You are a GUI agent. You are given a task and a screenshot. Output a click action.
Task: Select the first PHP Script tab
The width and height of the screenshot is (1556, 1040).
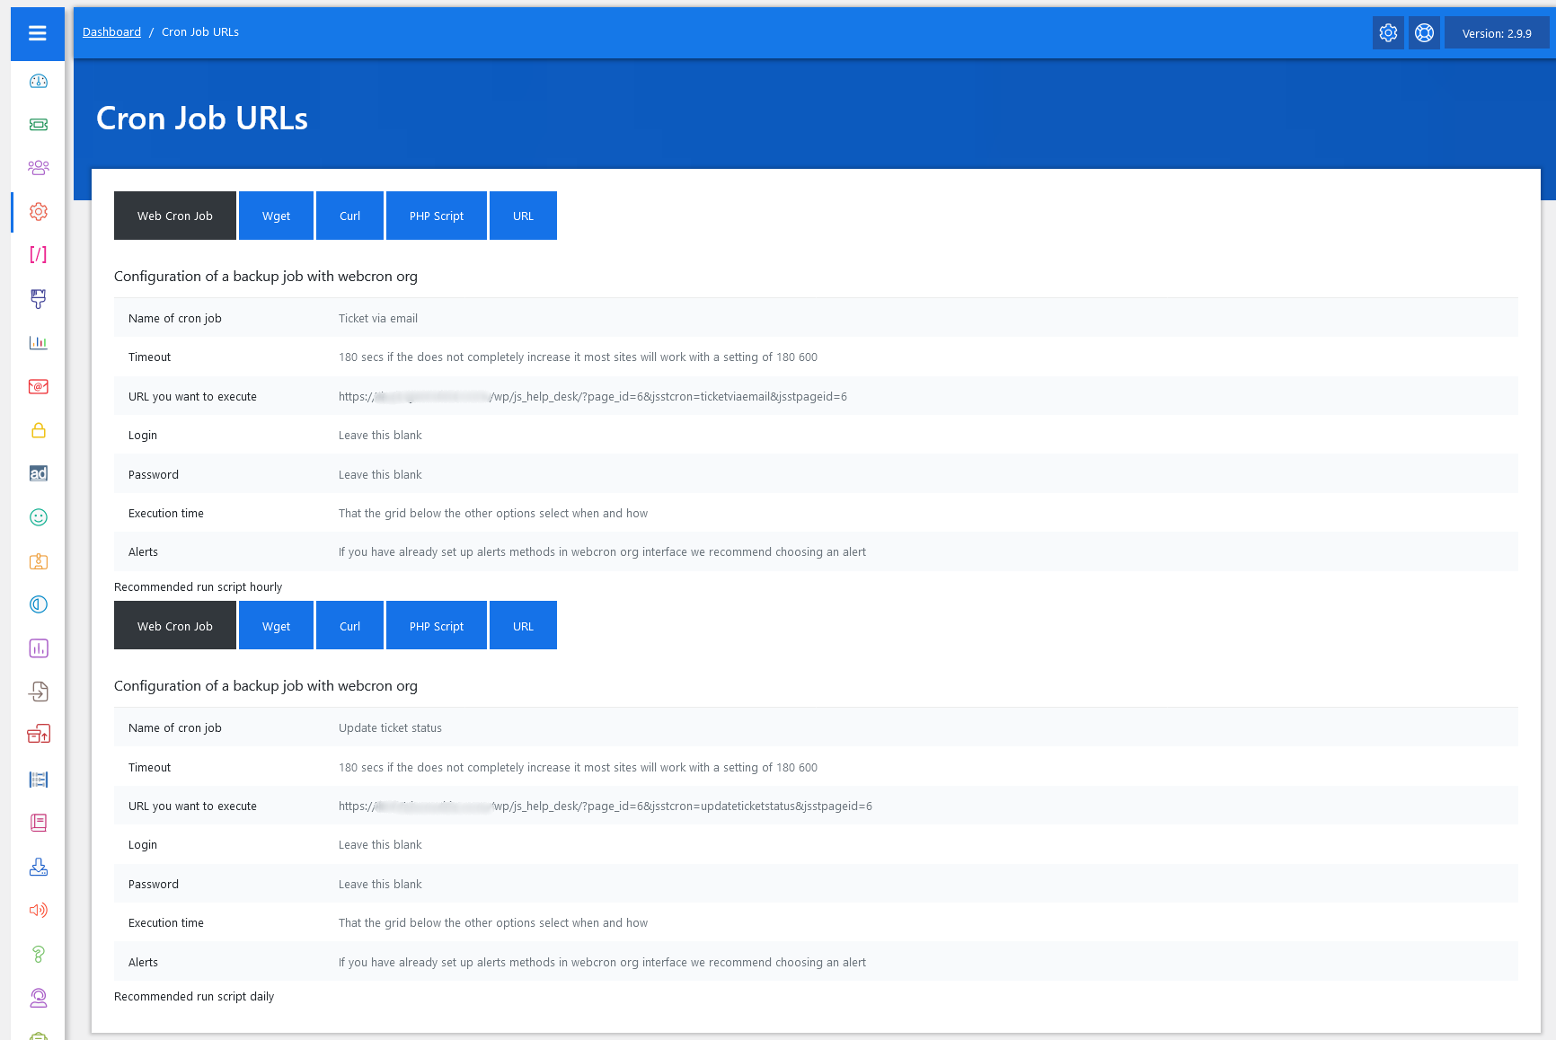click(437, 216)
